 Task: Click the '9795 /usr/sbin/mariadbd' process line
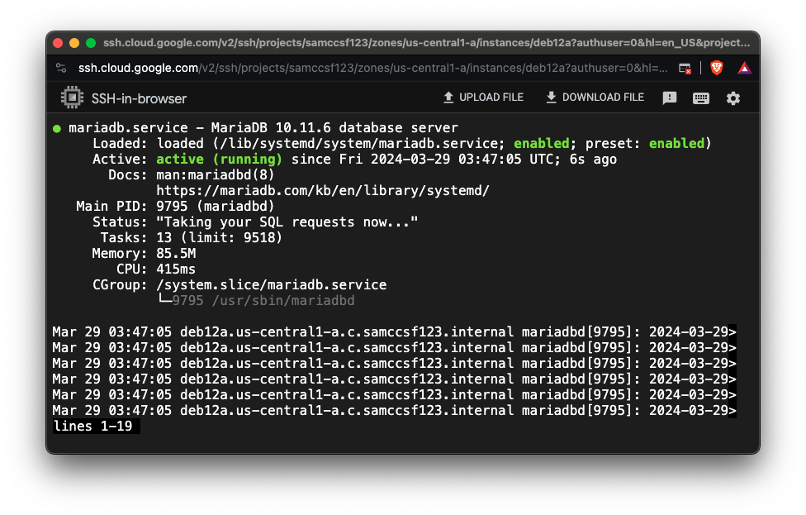tap(263, 300)
